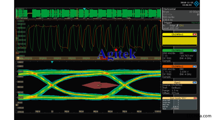Minimize the Eye1 diagram box
This screenshot has width=214, height=120.
[195, 82]
